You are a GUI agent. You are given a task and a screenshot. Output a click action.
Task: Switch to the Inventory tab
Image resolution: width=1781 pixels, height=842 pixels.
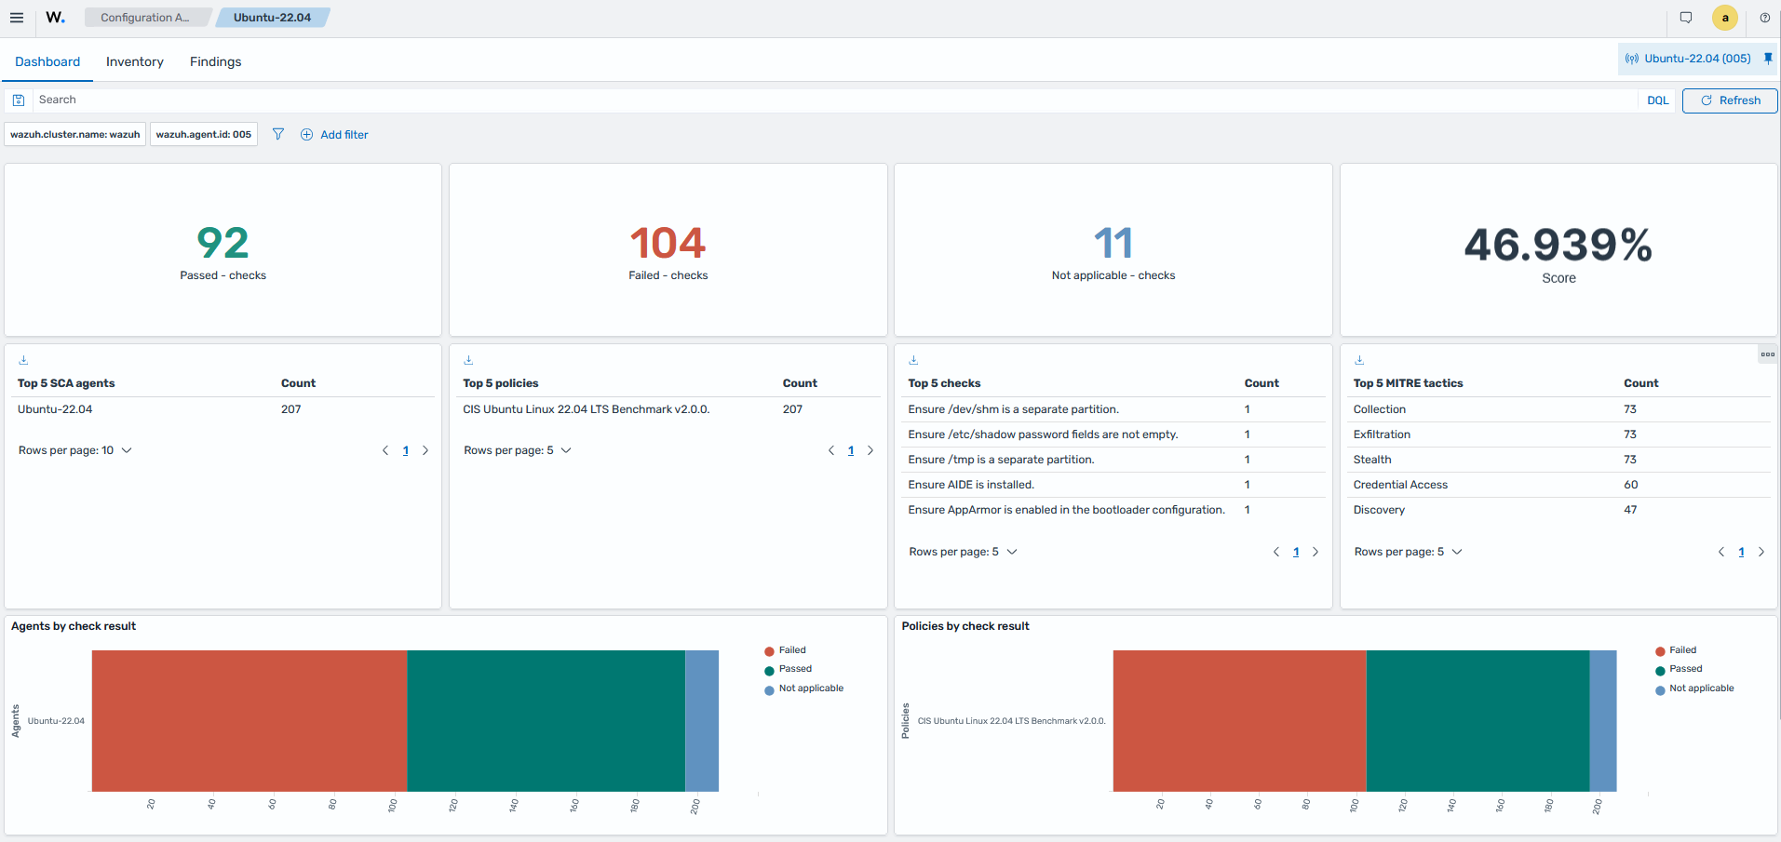[x=135, y=61]
